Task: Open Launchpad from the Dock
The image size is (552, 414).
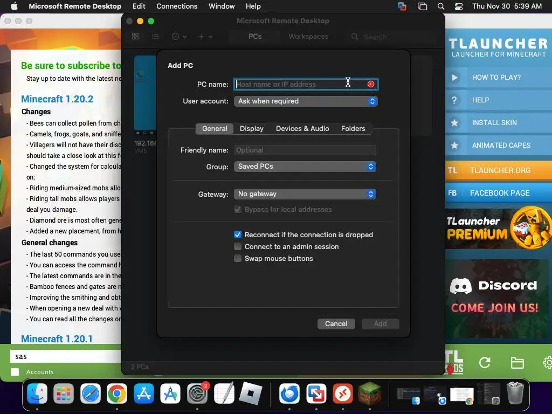Action: (x=64, y=393)
